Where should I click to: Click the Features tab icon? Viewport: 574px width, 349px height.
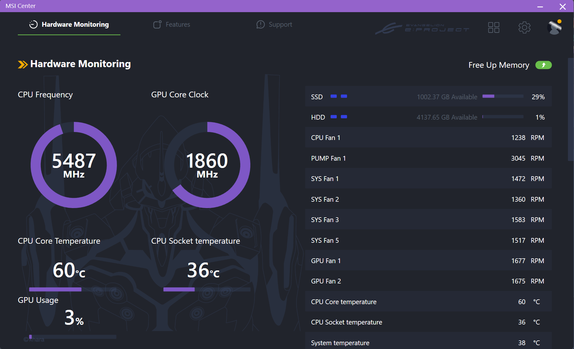pyautogui.click(x=157, y=24)
